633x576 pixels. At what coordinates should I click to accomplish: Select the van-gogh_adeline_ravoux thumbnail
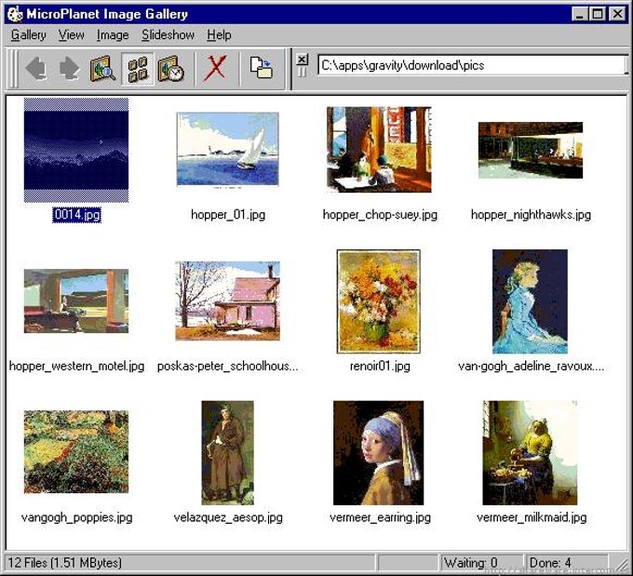tap(530, 301)
